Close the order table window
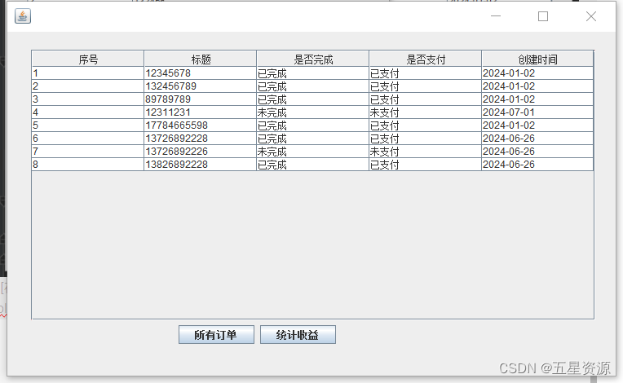This screenshot has width=623, height=383. [591, 16]
